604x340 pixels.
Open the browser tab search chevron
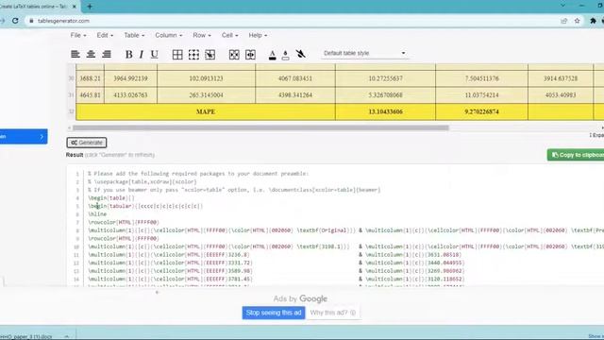coord(562,6)
